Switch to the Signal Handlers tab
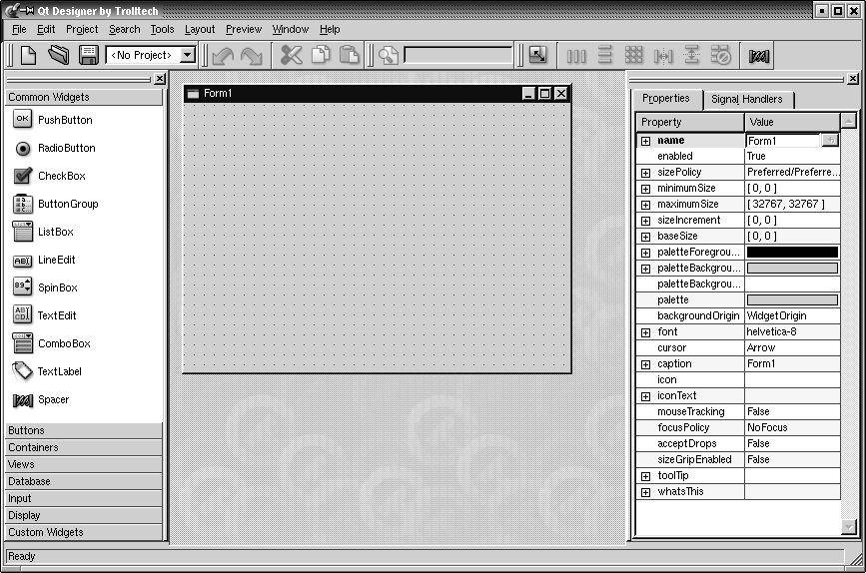 [x=746, y=100]
